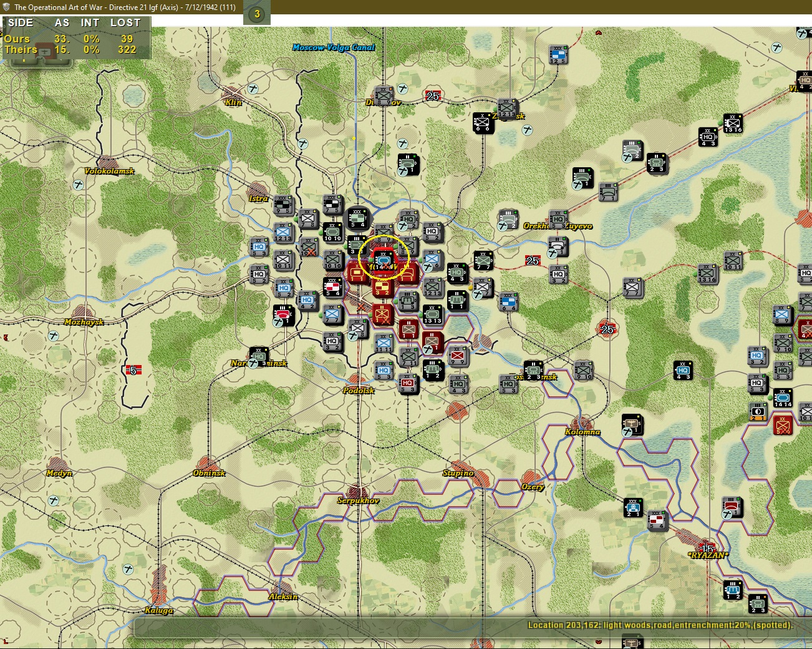Click the round turn number 3 indicator
This screenshot has height=649, width=812.
click(x=257, y=14)
